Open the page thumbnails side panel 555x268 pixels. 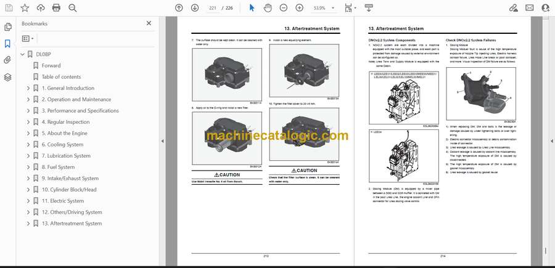8,27
